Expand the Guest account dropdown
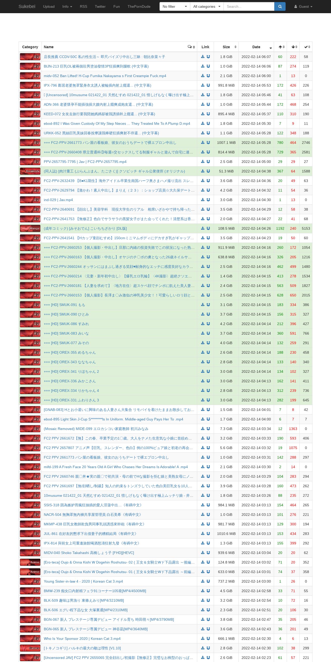331x662 pixels. tap(303, 6)
